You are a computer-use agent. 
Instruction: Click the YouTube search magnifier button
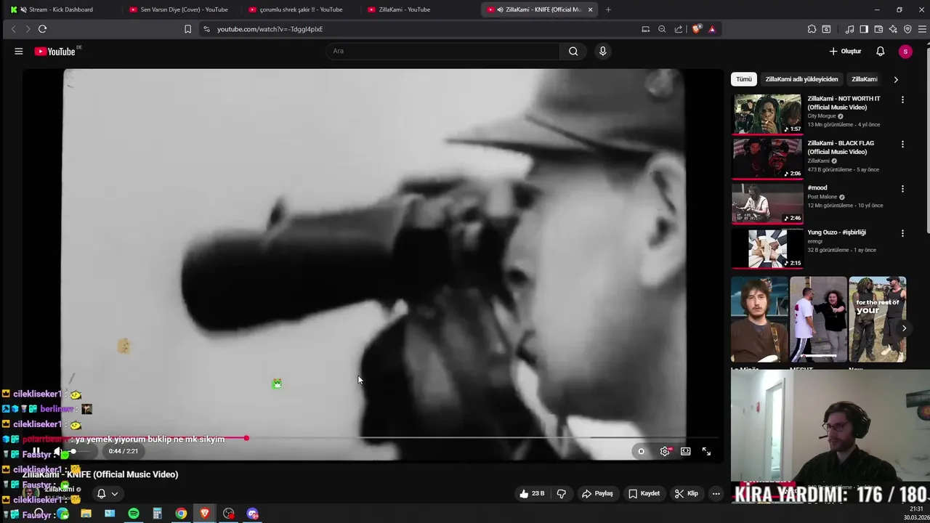[573, 52]
